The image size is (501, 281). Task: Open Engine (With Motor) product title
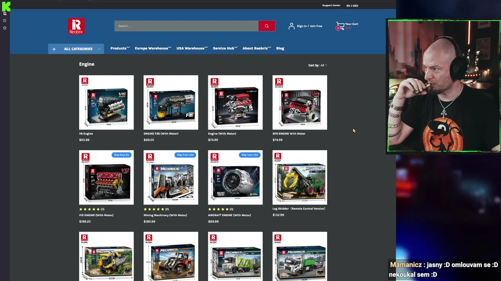pyautogui.click(x=222, y=133)
